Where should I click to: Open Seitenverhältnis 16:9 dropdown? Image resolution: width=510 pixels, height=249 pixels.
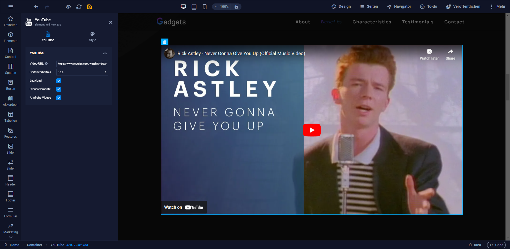tap(82, 72)
